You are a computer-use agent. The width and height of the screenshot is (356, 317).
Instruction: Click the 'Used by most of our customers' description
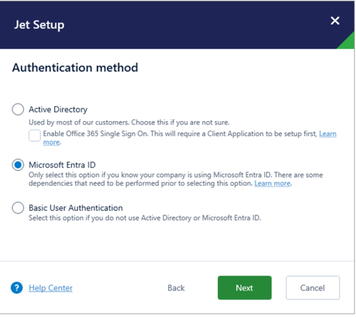[129, 122]
